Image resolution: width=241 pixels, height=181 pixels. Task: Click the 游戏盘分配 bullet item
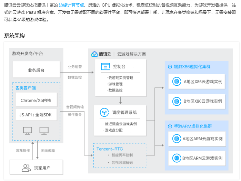[114, 130]
